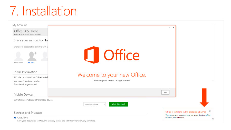Screen dimensions: 231x130
Task: Click the page's vertical scrollbar
Action: [x=213, y=52]
